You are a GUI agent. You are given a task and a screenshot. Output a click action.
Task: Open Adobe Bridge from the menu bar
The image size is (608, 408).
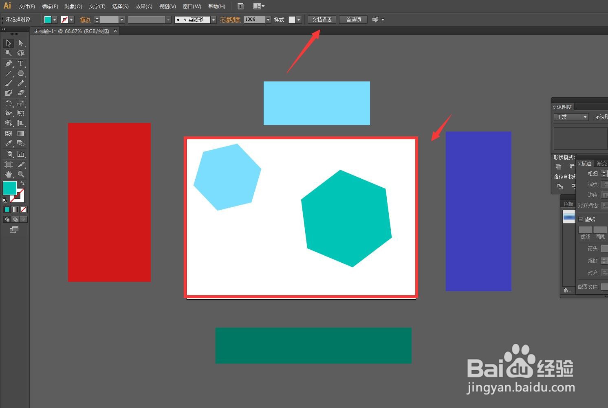point(241,7)
